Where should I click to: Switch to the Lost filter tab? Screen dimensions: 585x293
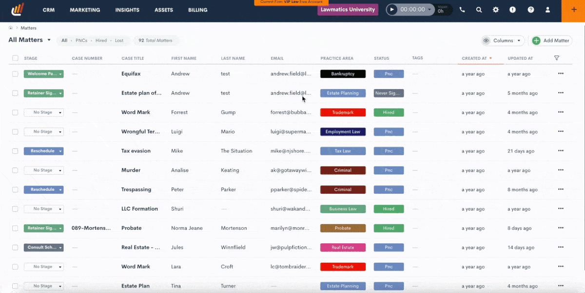[x=119, y=40]
